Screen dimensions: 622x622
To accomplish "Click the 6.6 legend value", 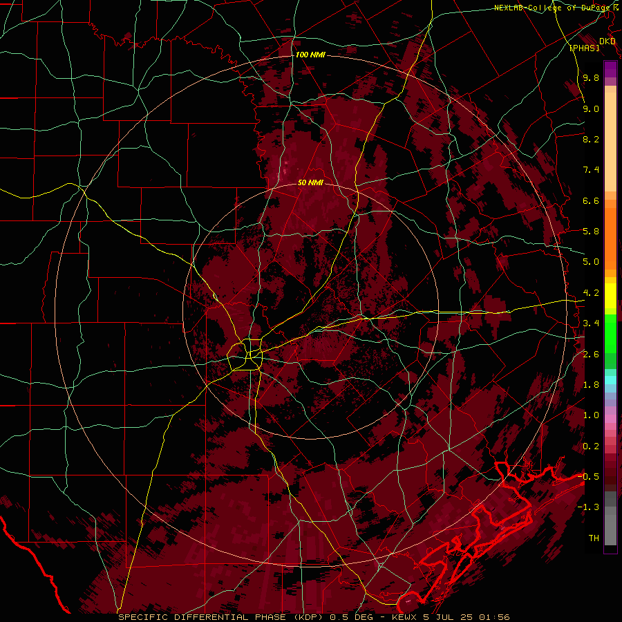I will tap(591, 200).
